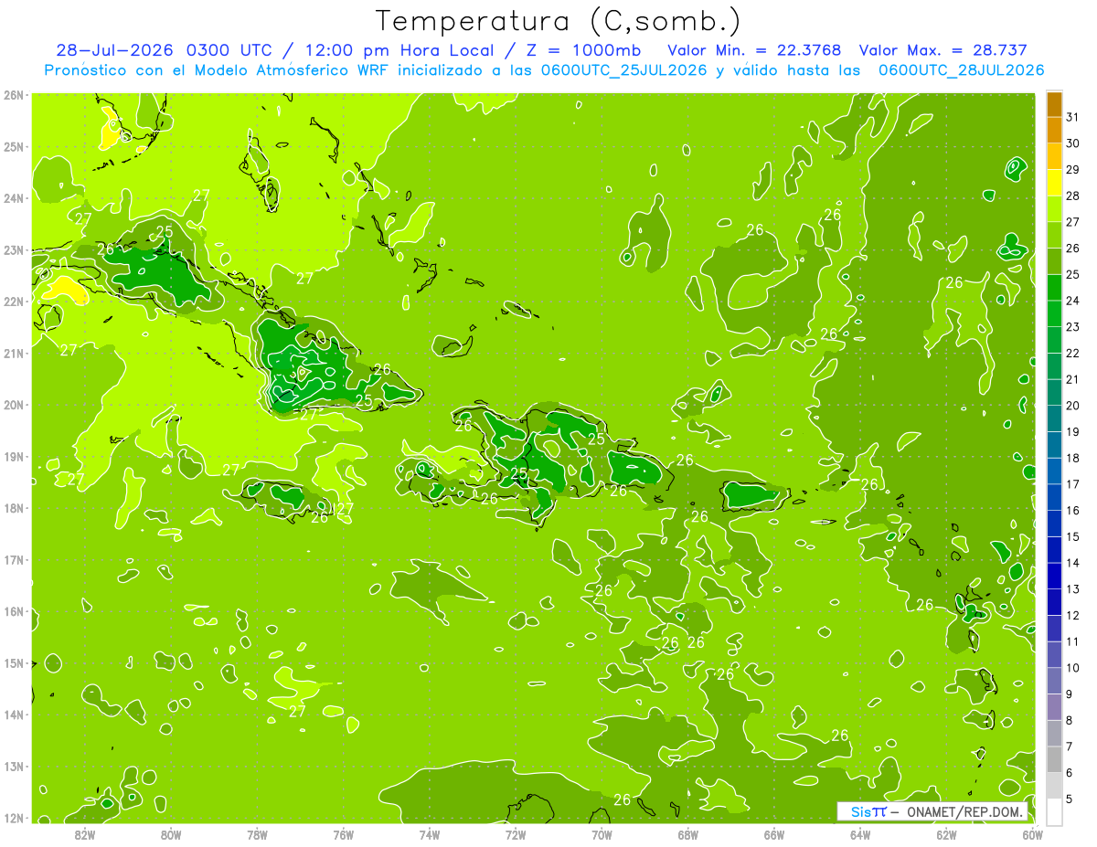Viewport: 1097px width, 847px height.
Task: Click the "20" label on the color scale
Action: (x=1073, y=406)
